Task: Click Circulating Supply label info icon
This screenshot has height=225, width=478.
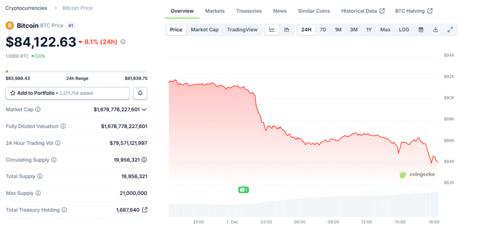Action: (54, 160)
